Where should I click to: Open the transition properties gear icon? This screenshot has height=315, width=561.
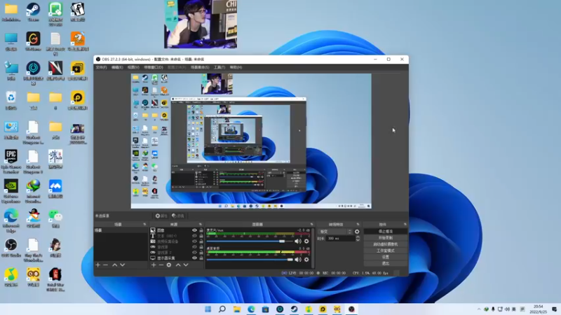(x=357, y=232)
